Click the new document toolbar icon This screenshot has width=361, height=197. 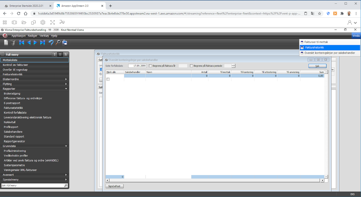click(x=6, y=42)
